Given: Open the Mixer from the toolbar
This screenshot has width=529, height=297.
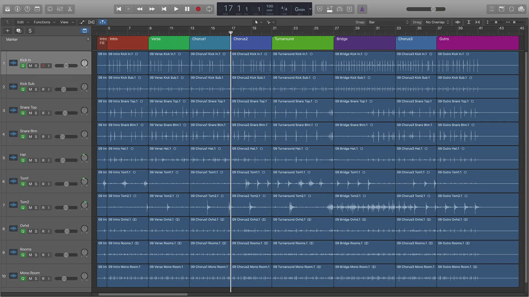Looking at the screenshot, I should coord(60,9).
